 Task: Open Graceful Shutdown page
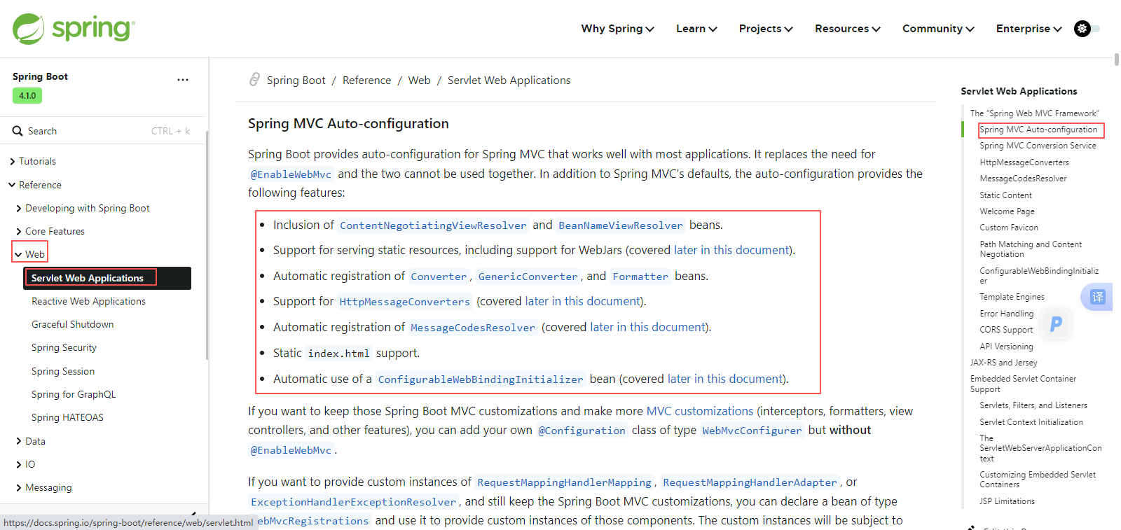[x=72, y=324]
